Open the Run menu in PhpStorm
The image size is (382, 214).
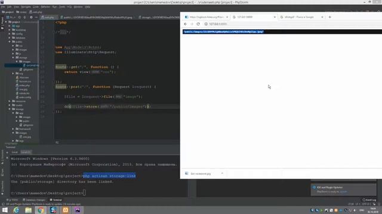[x=54, y=7]
